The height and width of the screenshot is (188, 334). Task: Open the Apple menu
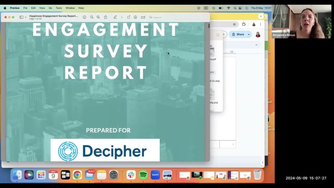(5, 8)
